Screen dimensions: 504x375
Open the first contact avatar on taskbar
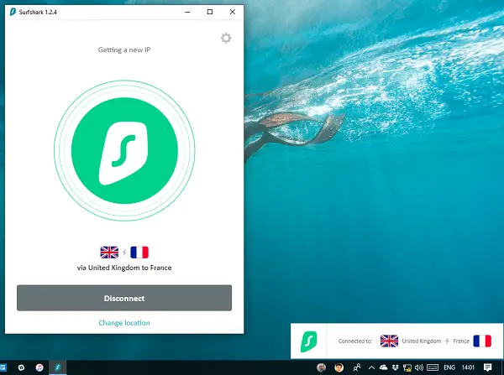click(321, 367)
